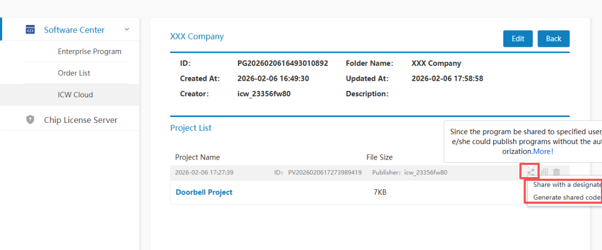Select ICW Cloud in the sidebar
This screenshot has width=602, height=250.
coord(75,95)
